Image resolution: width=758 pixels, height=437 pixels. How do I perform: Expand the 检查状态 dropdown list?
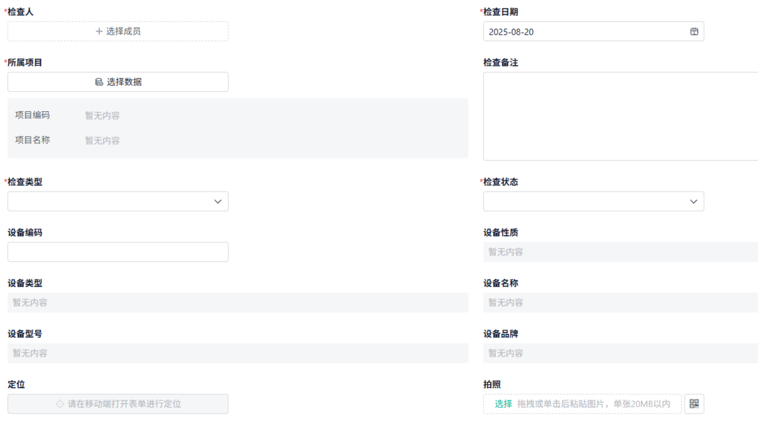[593, 201]
